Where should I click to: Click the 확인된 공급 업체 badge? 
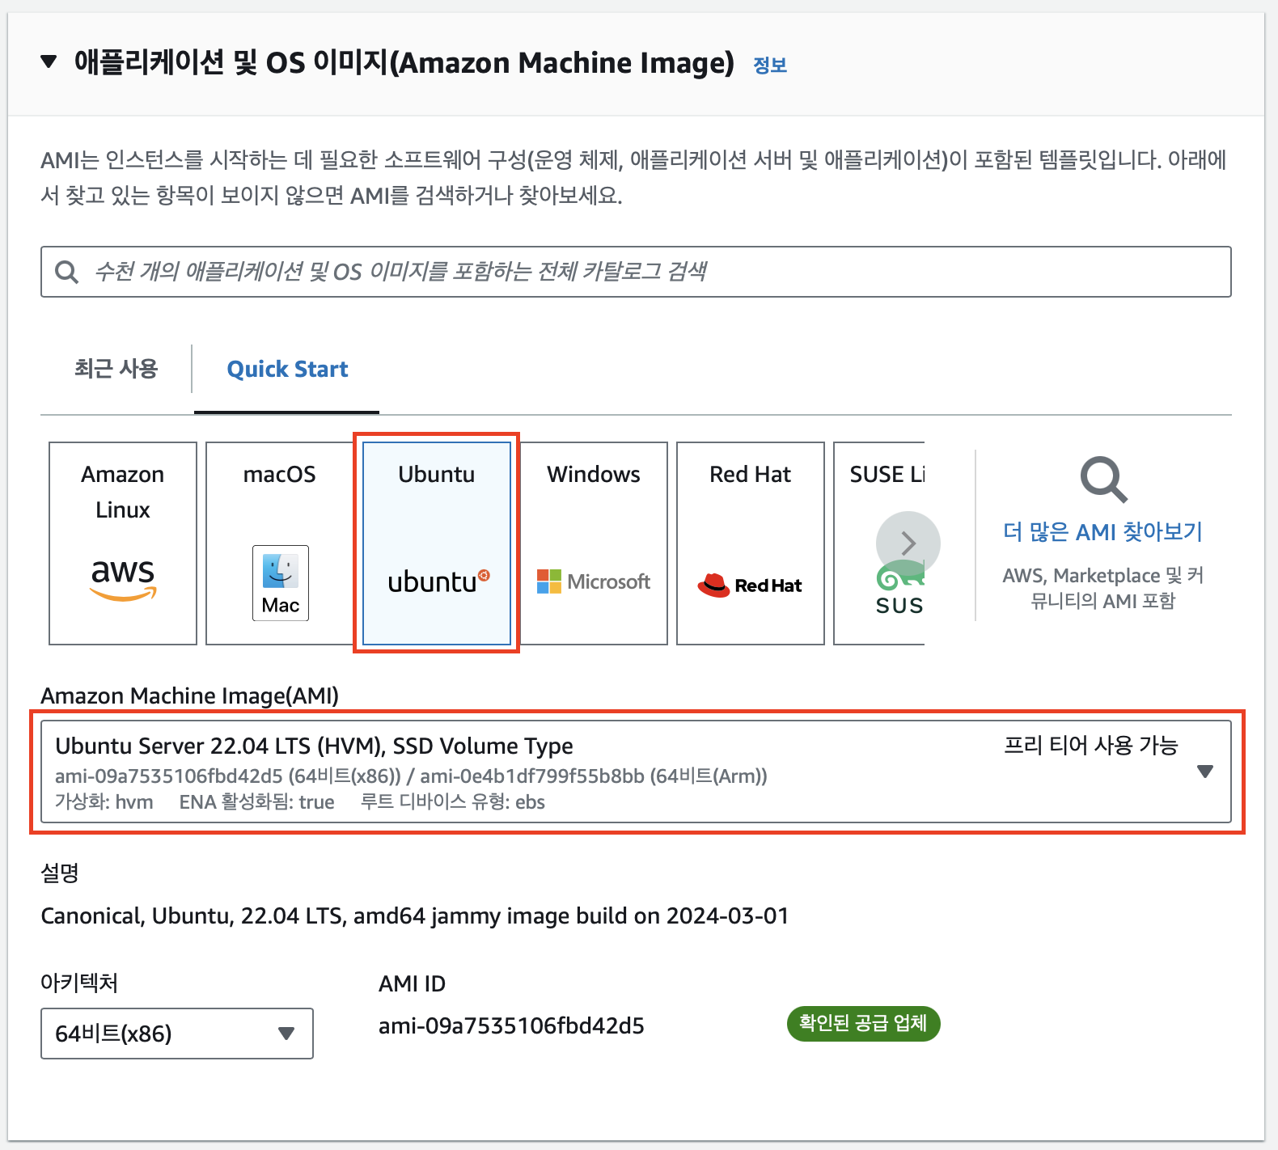click(x=863, y=1024)
